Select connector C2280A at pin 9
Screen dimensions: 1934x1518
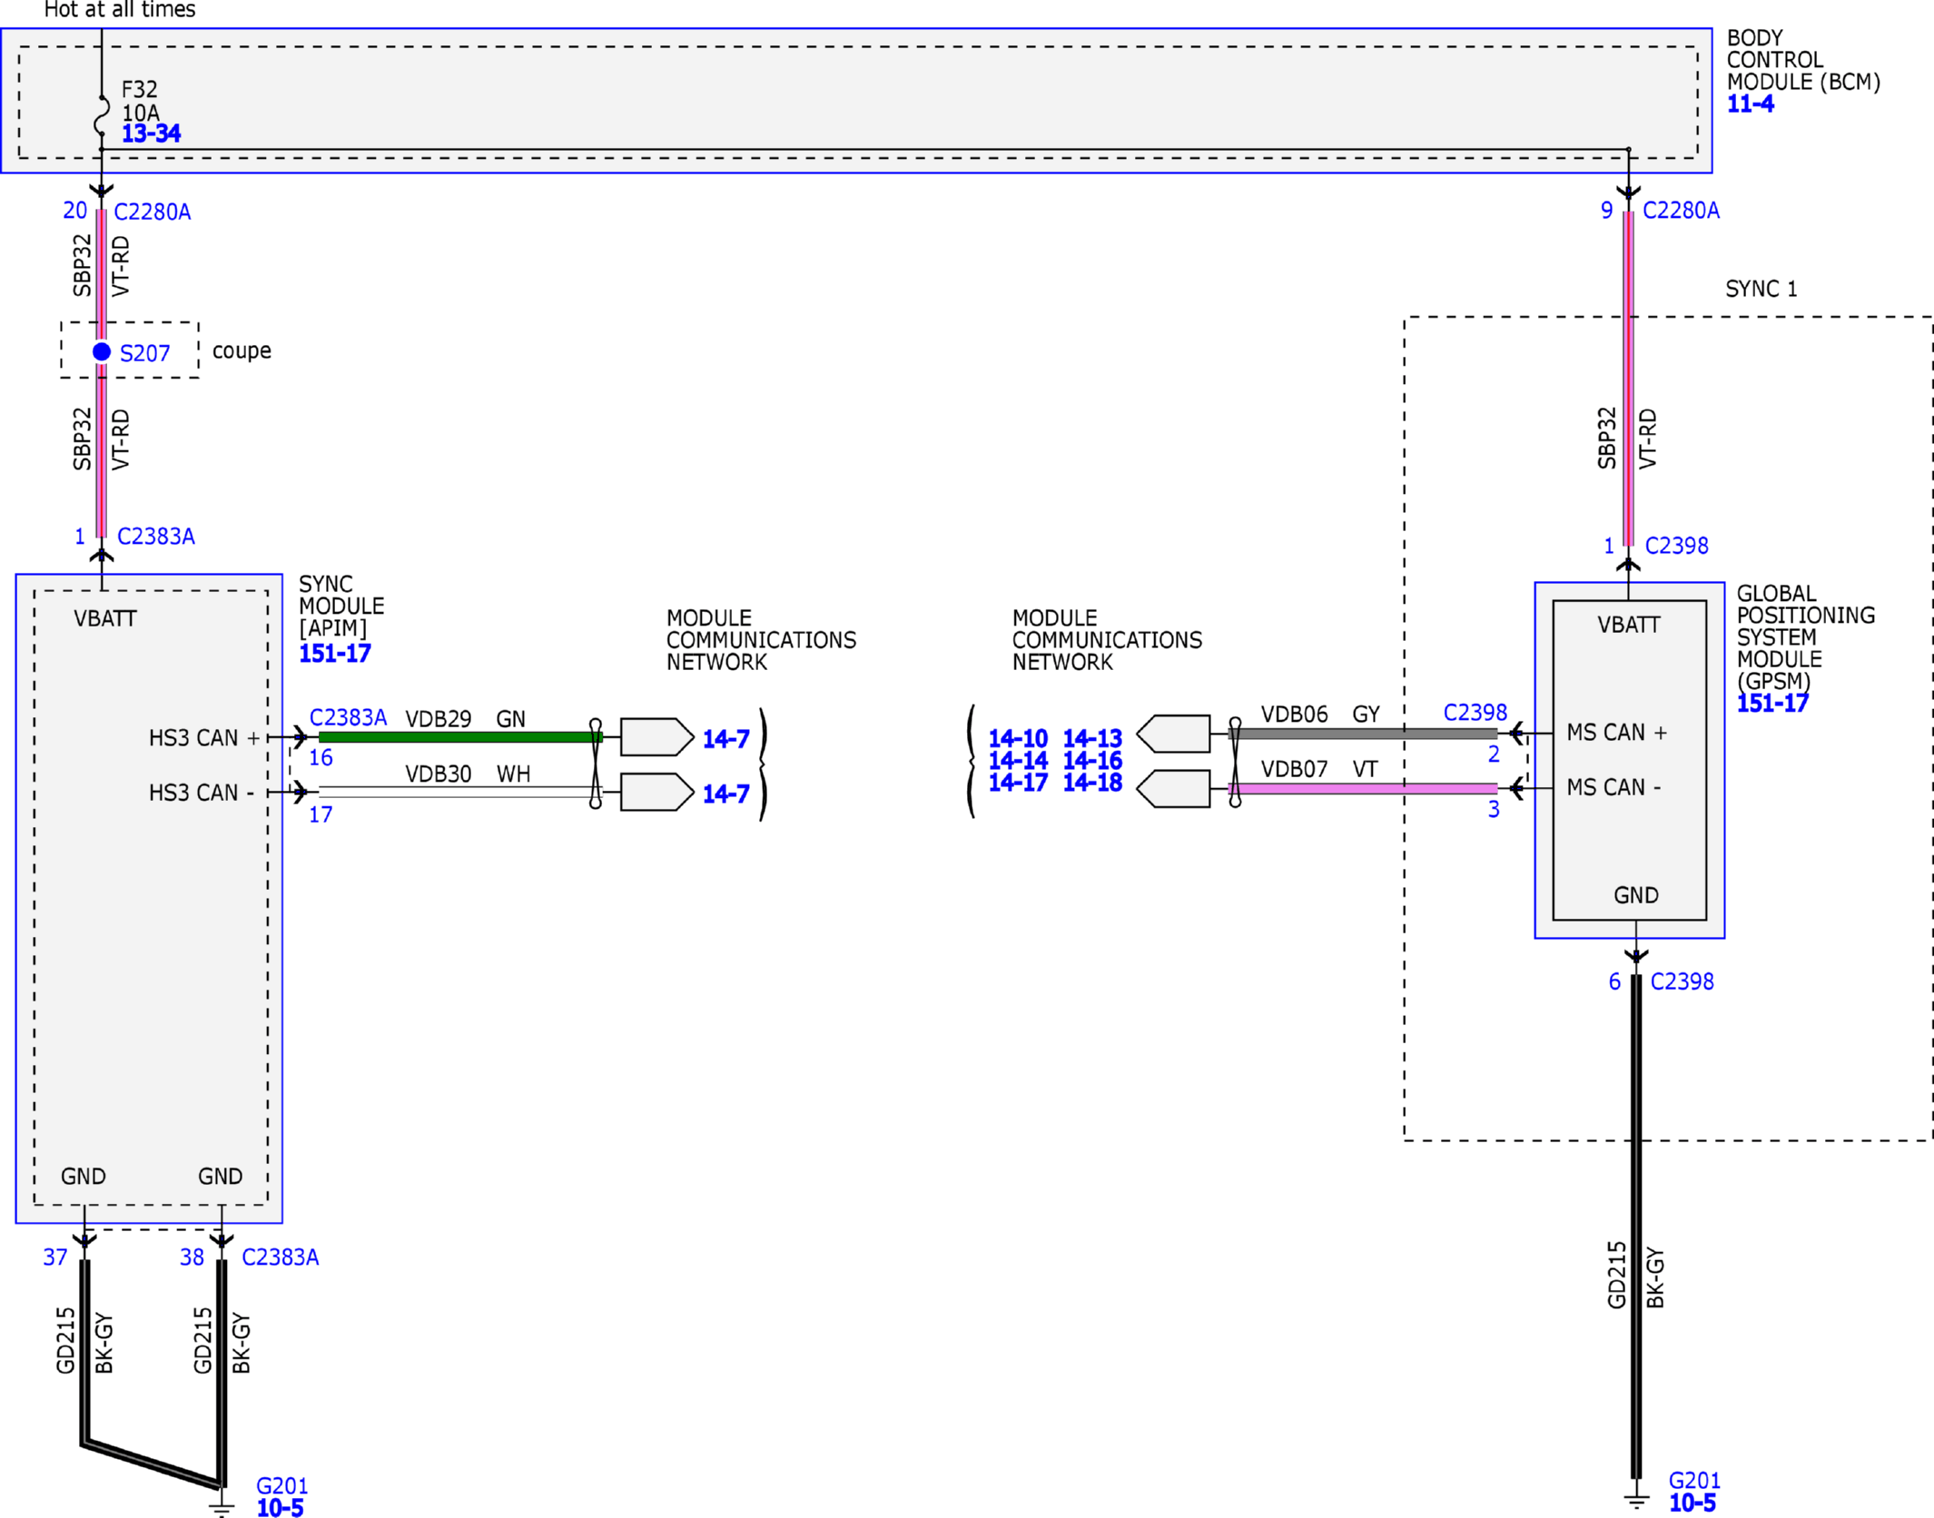1681,211
